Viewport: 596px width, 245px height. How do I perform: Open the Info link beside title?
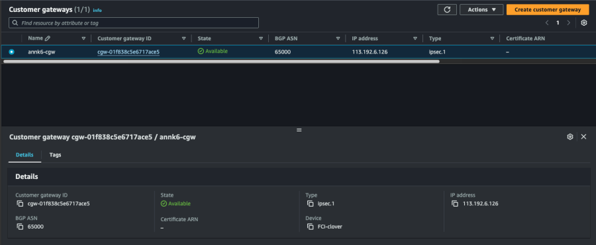pos(97,11)
